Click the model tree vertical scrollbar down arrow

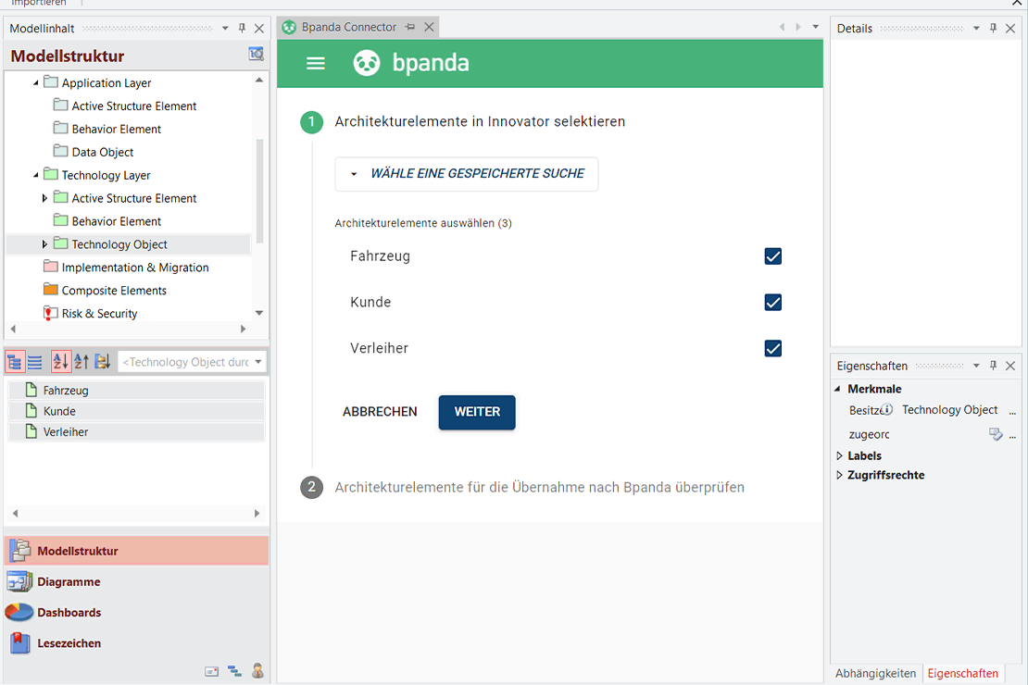click(x=259, y=313)
